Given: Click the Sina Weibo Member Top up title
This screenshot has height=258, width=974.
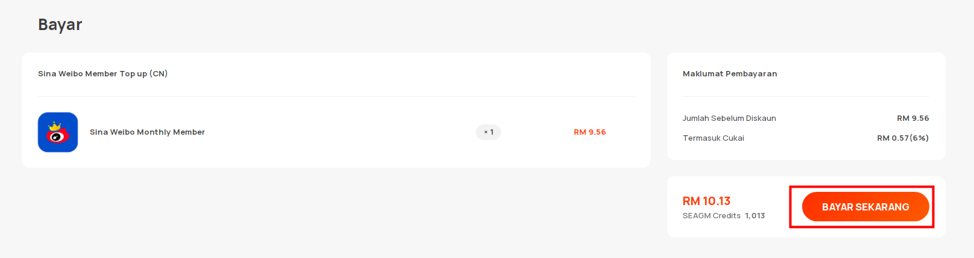Looking at the screenshot, I should coord(103,74).
